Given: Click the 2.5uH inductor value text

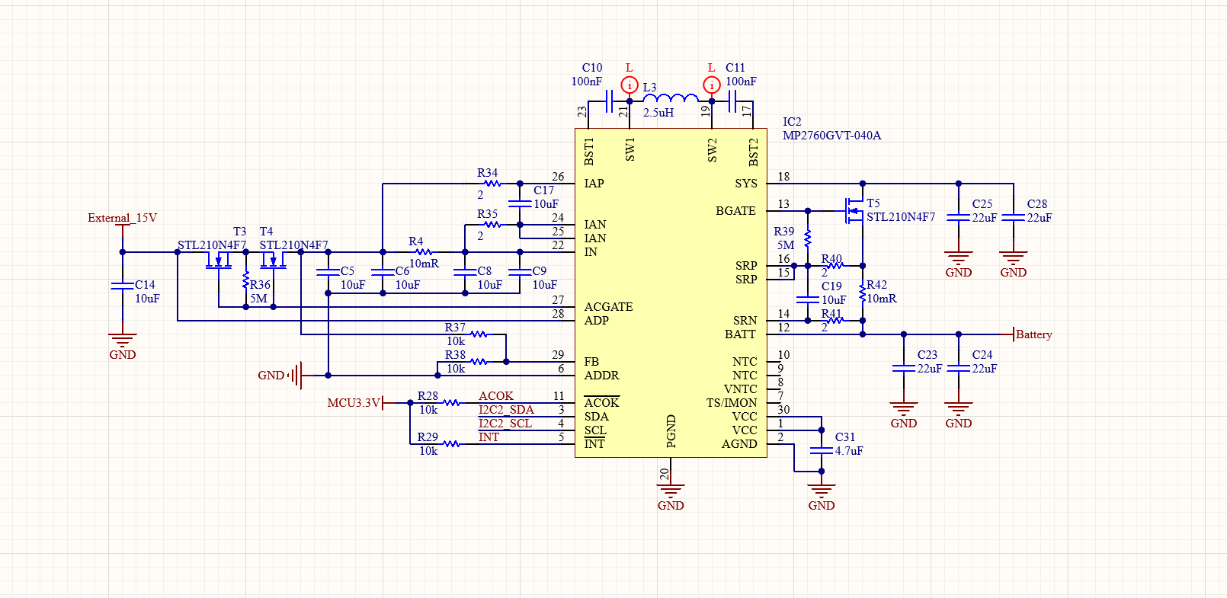Looking at the screenshot, I should tap(658, 113).
